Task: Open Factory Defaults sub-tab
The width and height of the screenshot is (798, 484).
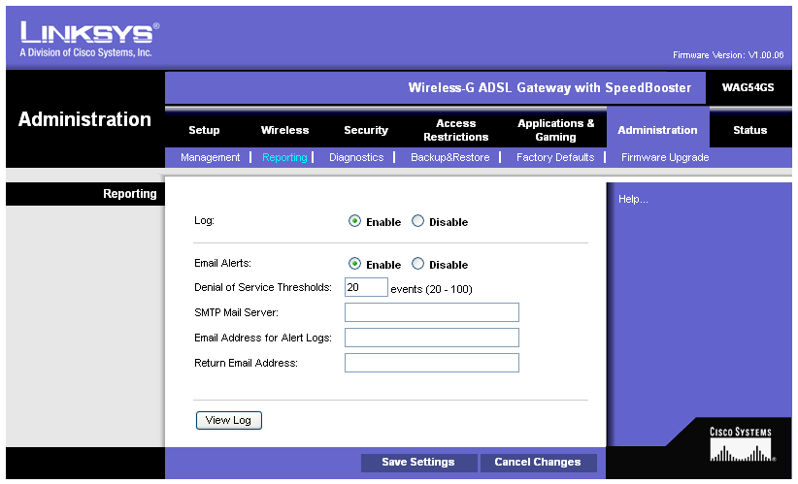Action: pos(555,157)
